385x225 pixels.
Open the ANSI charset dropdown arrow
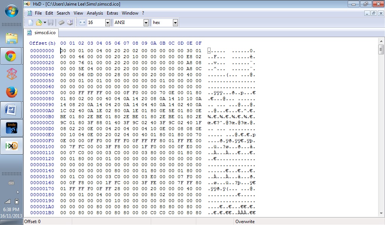pyautogui.click(x=146, y=23)
